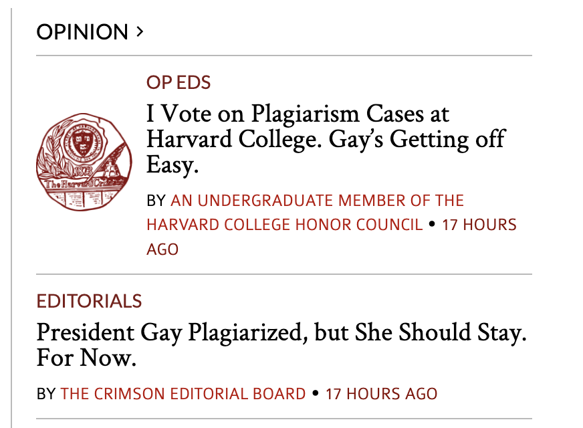Select the OP EDS category label

pyautogui.click(x=179, y=83)
